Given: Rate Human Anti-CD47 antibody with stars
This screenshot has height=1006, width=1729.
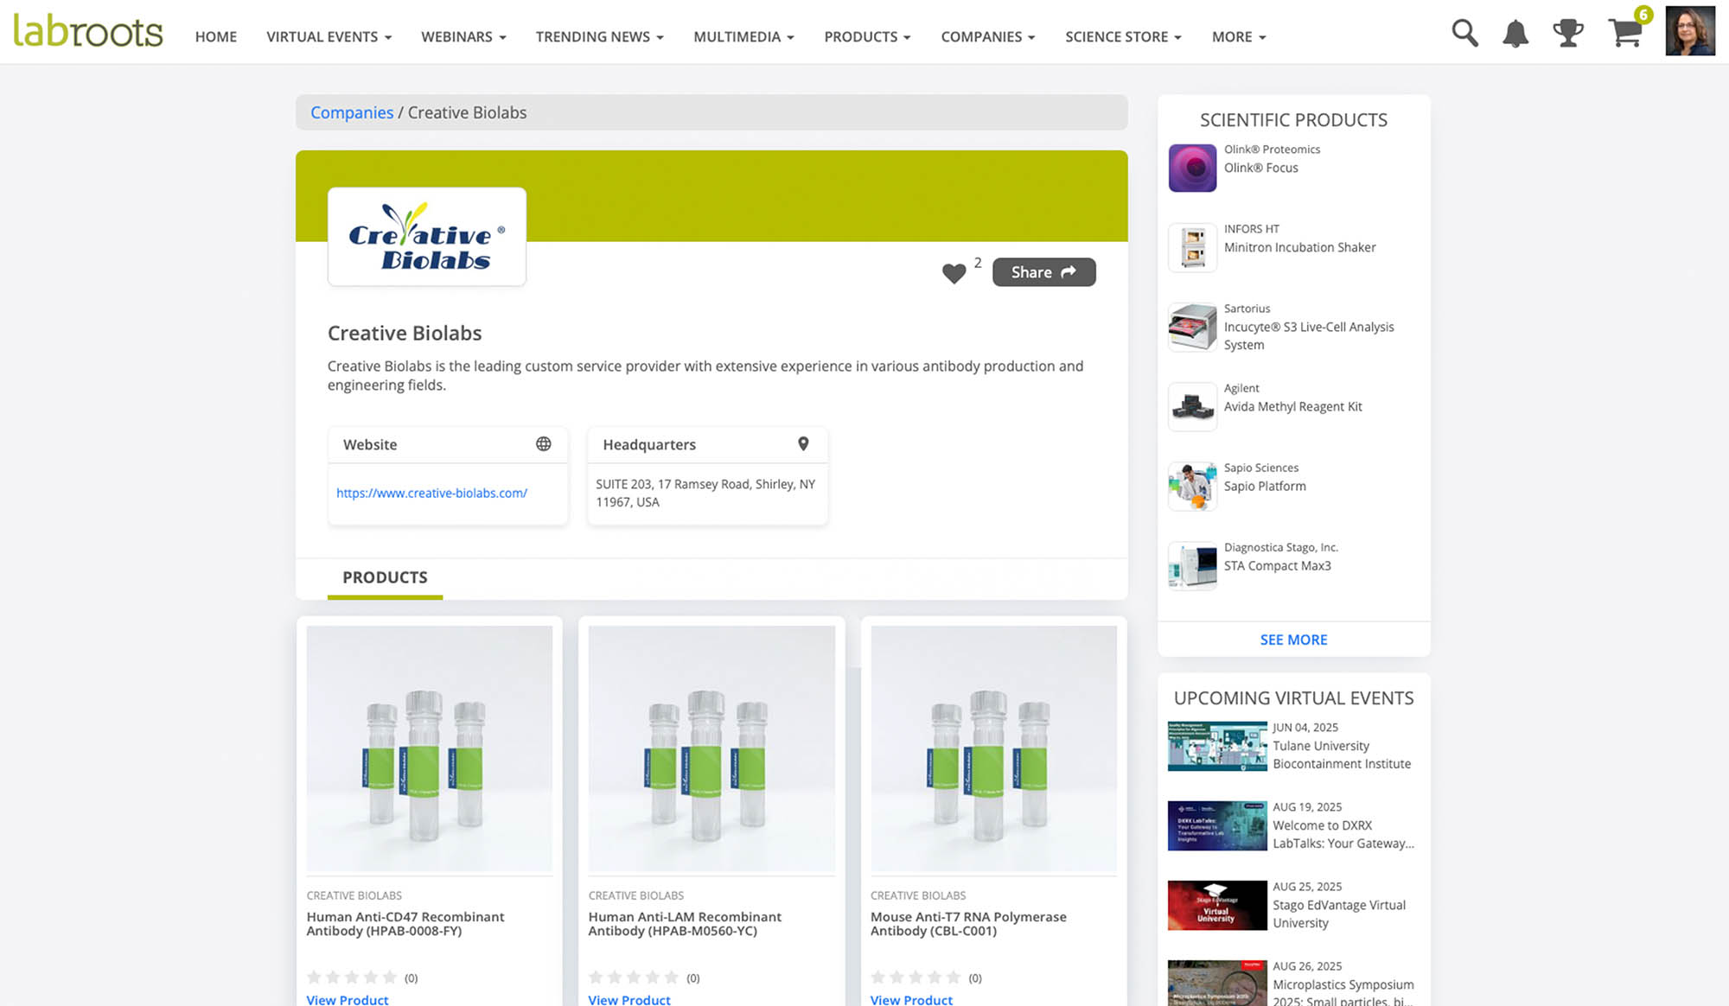Looking at the screenshot, I should pyautogui.click(x=352, y=977).
